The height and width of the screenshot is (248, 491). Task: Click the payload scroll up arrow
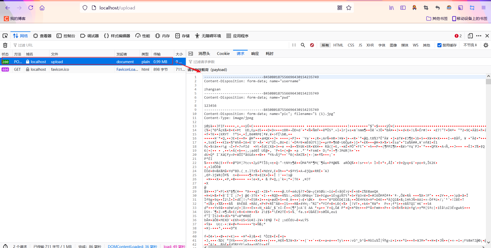[488, 76]
